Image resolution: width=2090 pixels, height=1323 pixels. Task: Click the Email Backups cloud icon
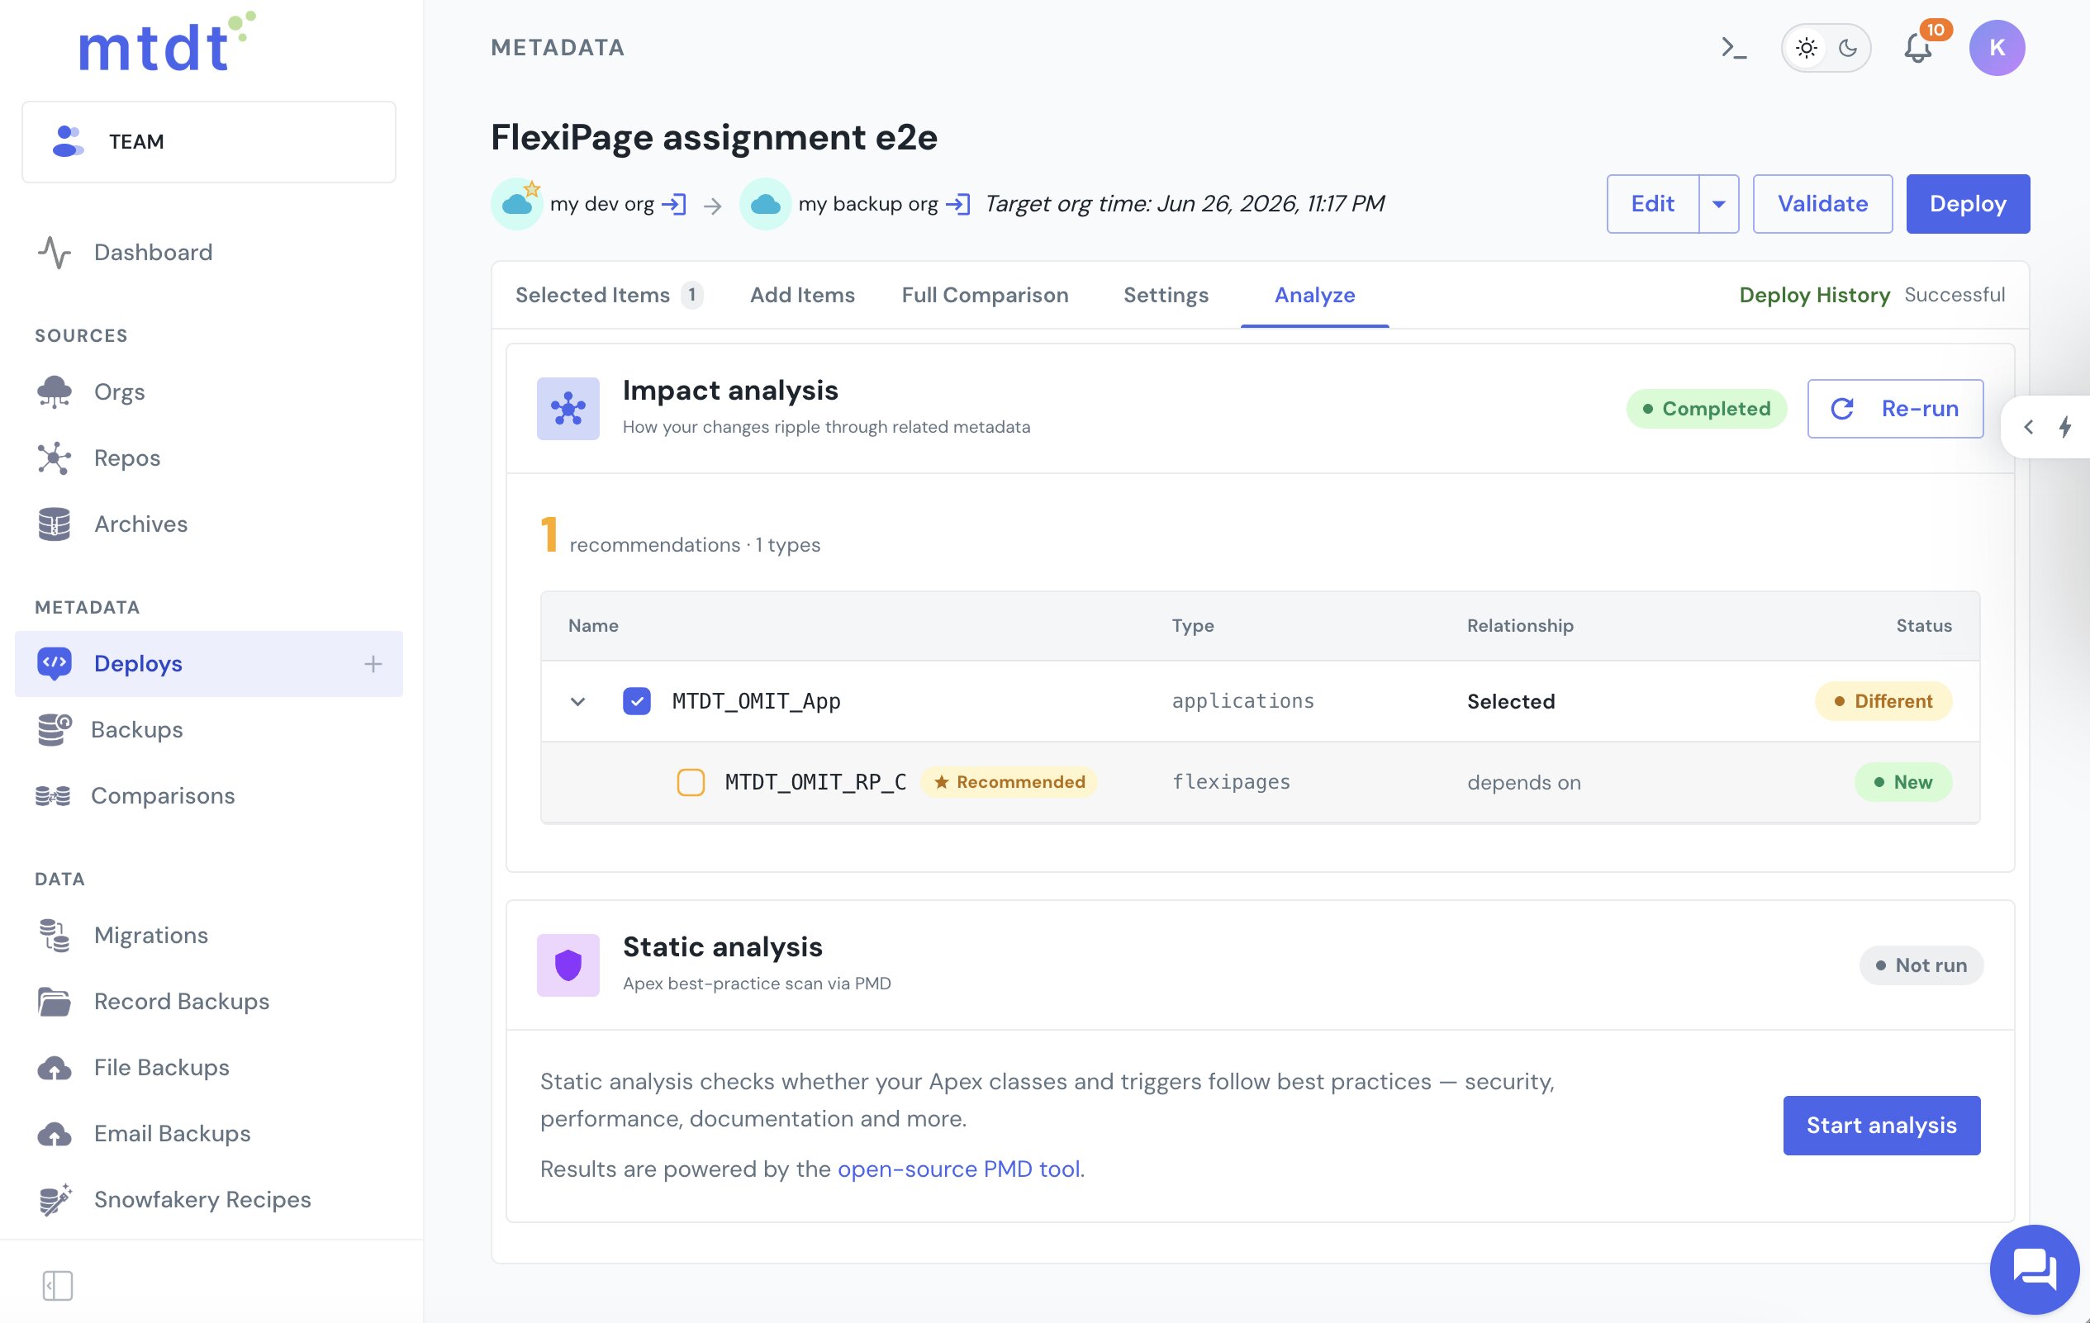coord(54,1134)
